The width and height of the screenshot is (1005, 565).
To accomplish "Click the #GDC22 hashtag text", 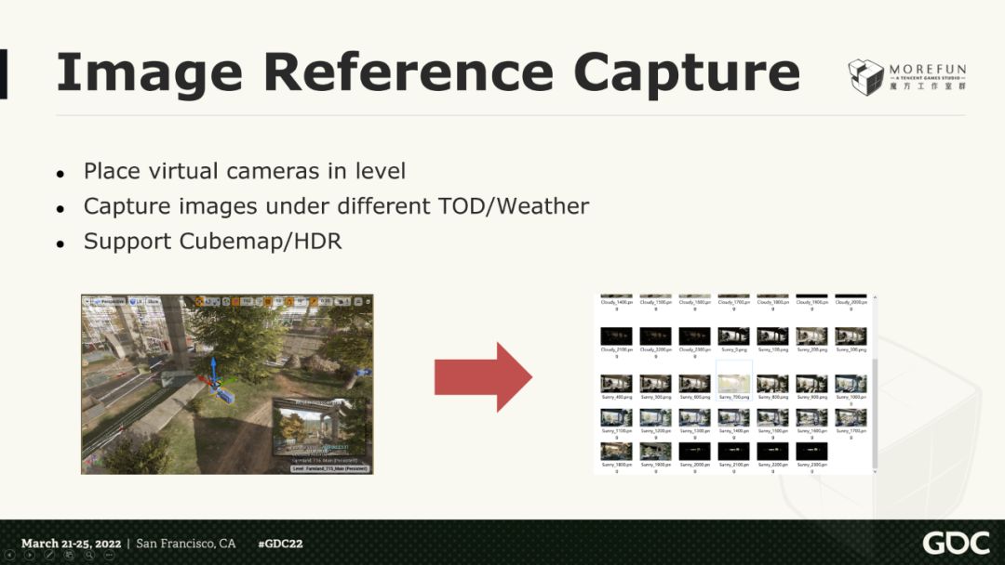I will point(280,544).
